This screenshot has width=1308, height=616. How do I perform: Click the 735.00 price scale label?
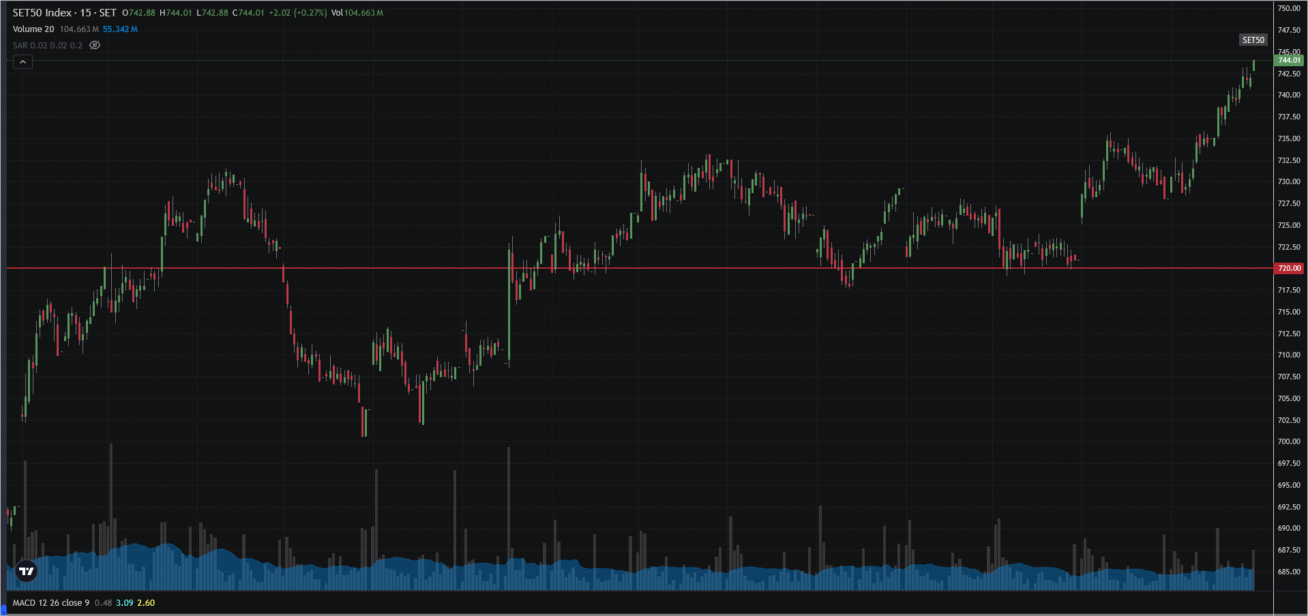(x=1289, y=138)
